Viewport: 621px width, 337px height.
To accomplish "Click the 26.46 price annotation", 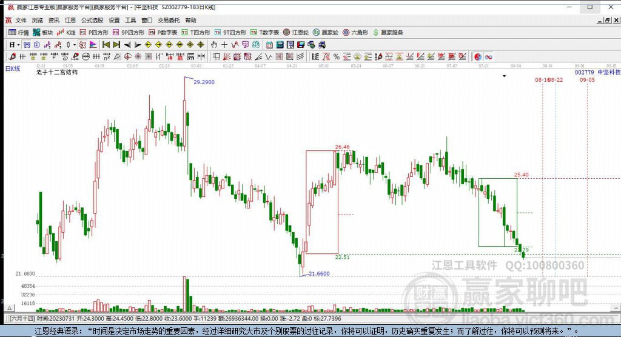I will click(342, 147).
